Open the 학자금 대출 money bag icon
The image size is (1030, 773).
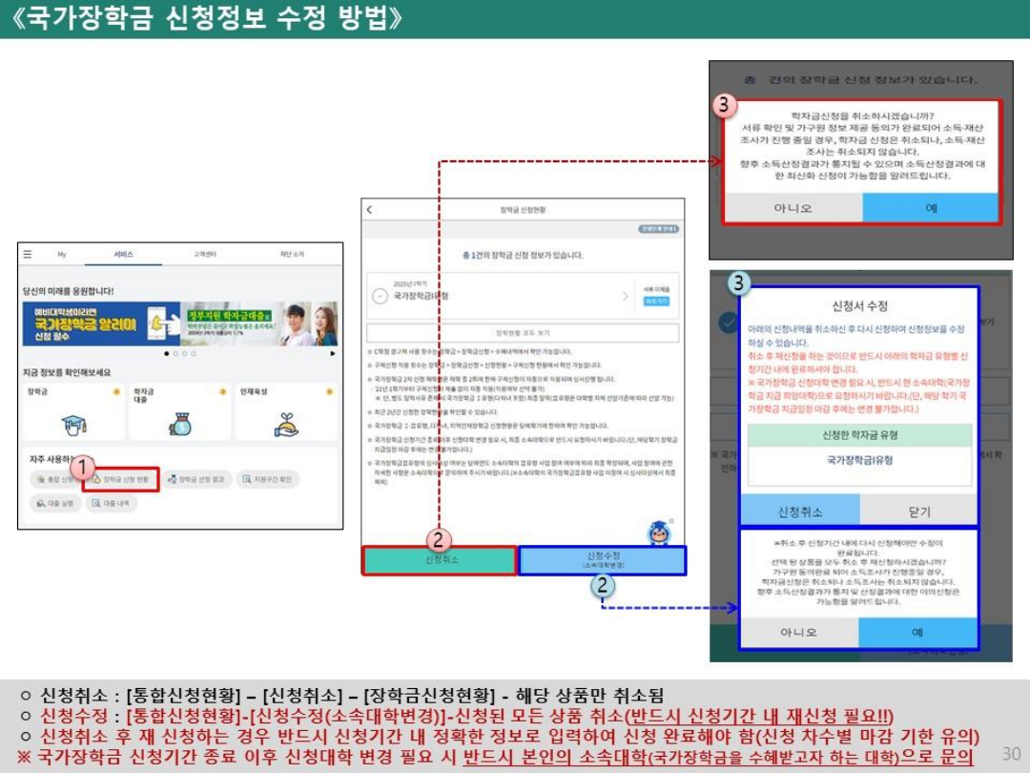[x=180, y=425]
